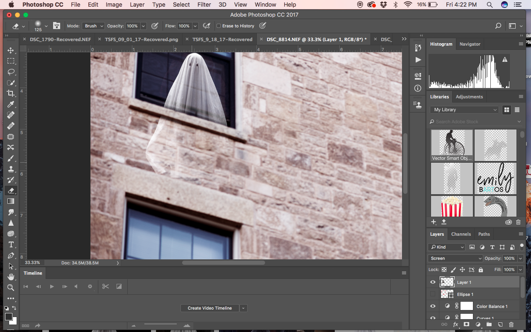Open the eraser Mode dropdown
This screenshot has height=332, width=531.
coord(93,26)
